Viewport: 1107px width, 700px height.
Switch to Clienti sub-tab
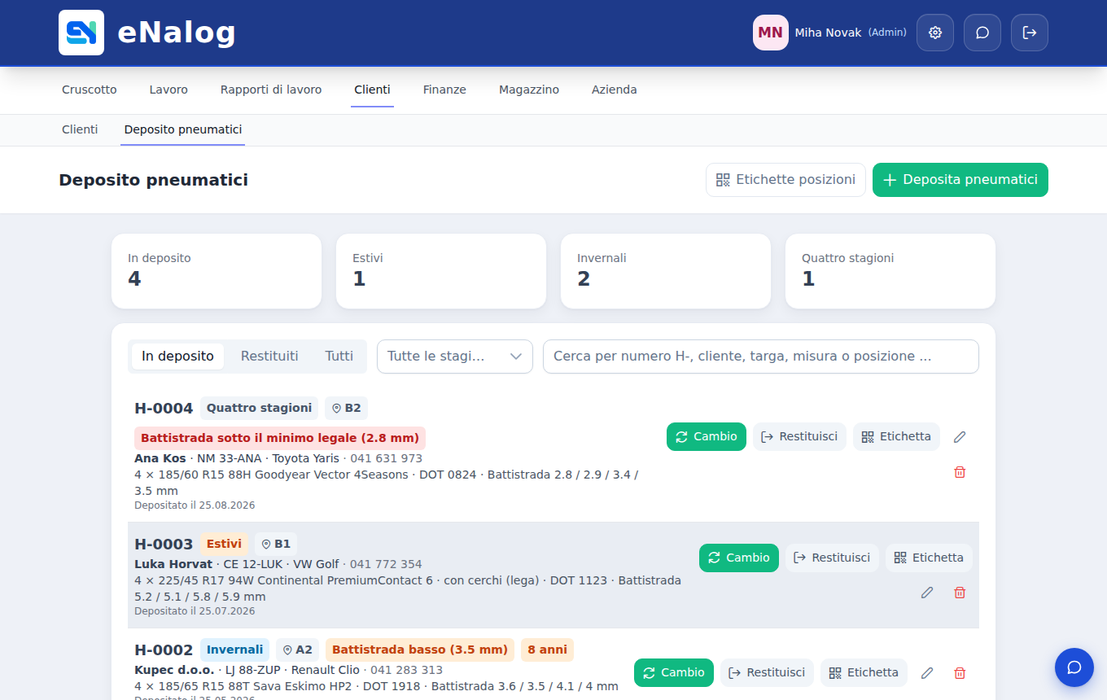[x=80, y=130]
